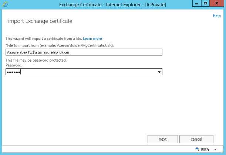Focus the Password input field

(84, 72)
